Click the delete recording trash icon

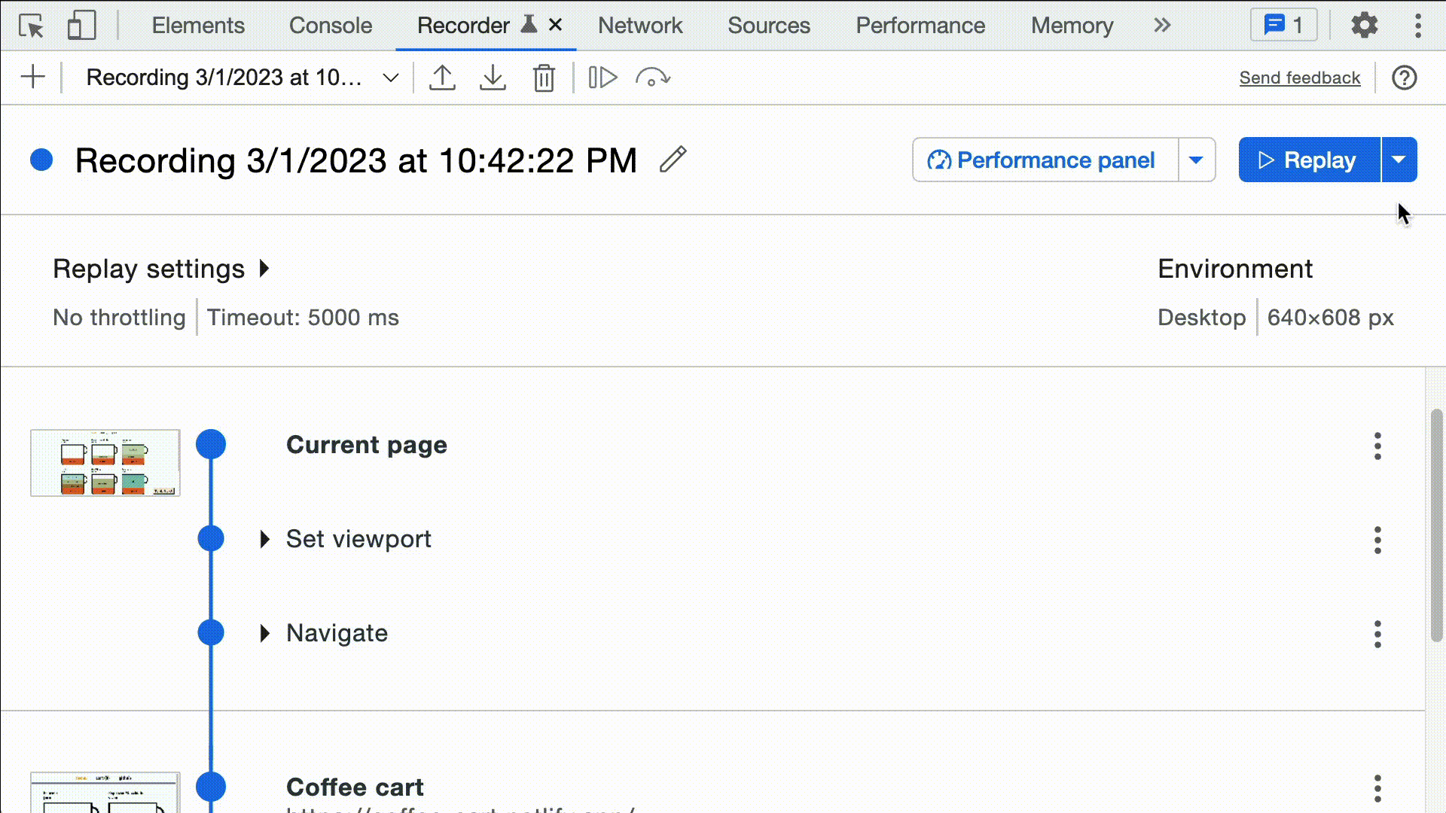pos(545,78)
